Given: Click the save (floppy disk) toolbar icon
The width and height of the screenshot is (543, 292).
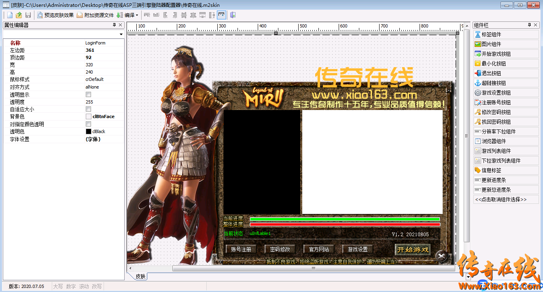Looking at the screenshot, I should (28, 15).
